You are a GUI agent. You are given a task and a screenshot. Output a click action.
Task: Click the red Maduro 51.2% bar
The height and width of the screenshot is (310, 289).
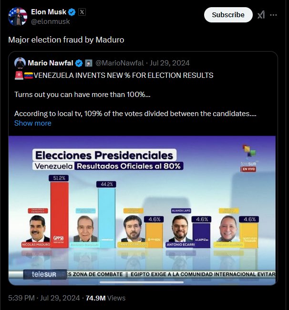pyautogui.click(x=60, y=214)
